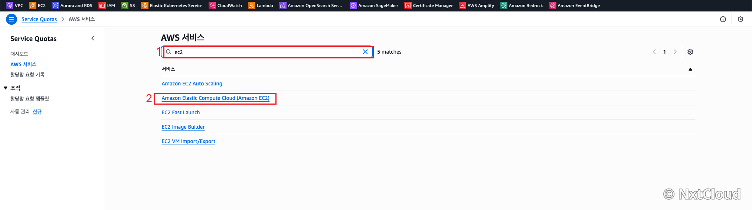Select page 1 in pagination

tap(665, 52)
